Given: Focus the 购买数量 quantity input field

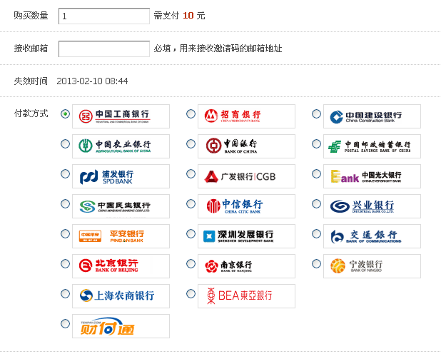Looking at the screenshot, I should tap(104, 16).
